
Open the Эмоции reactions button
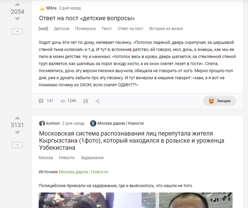220,101
